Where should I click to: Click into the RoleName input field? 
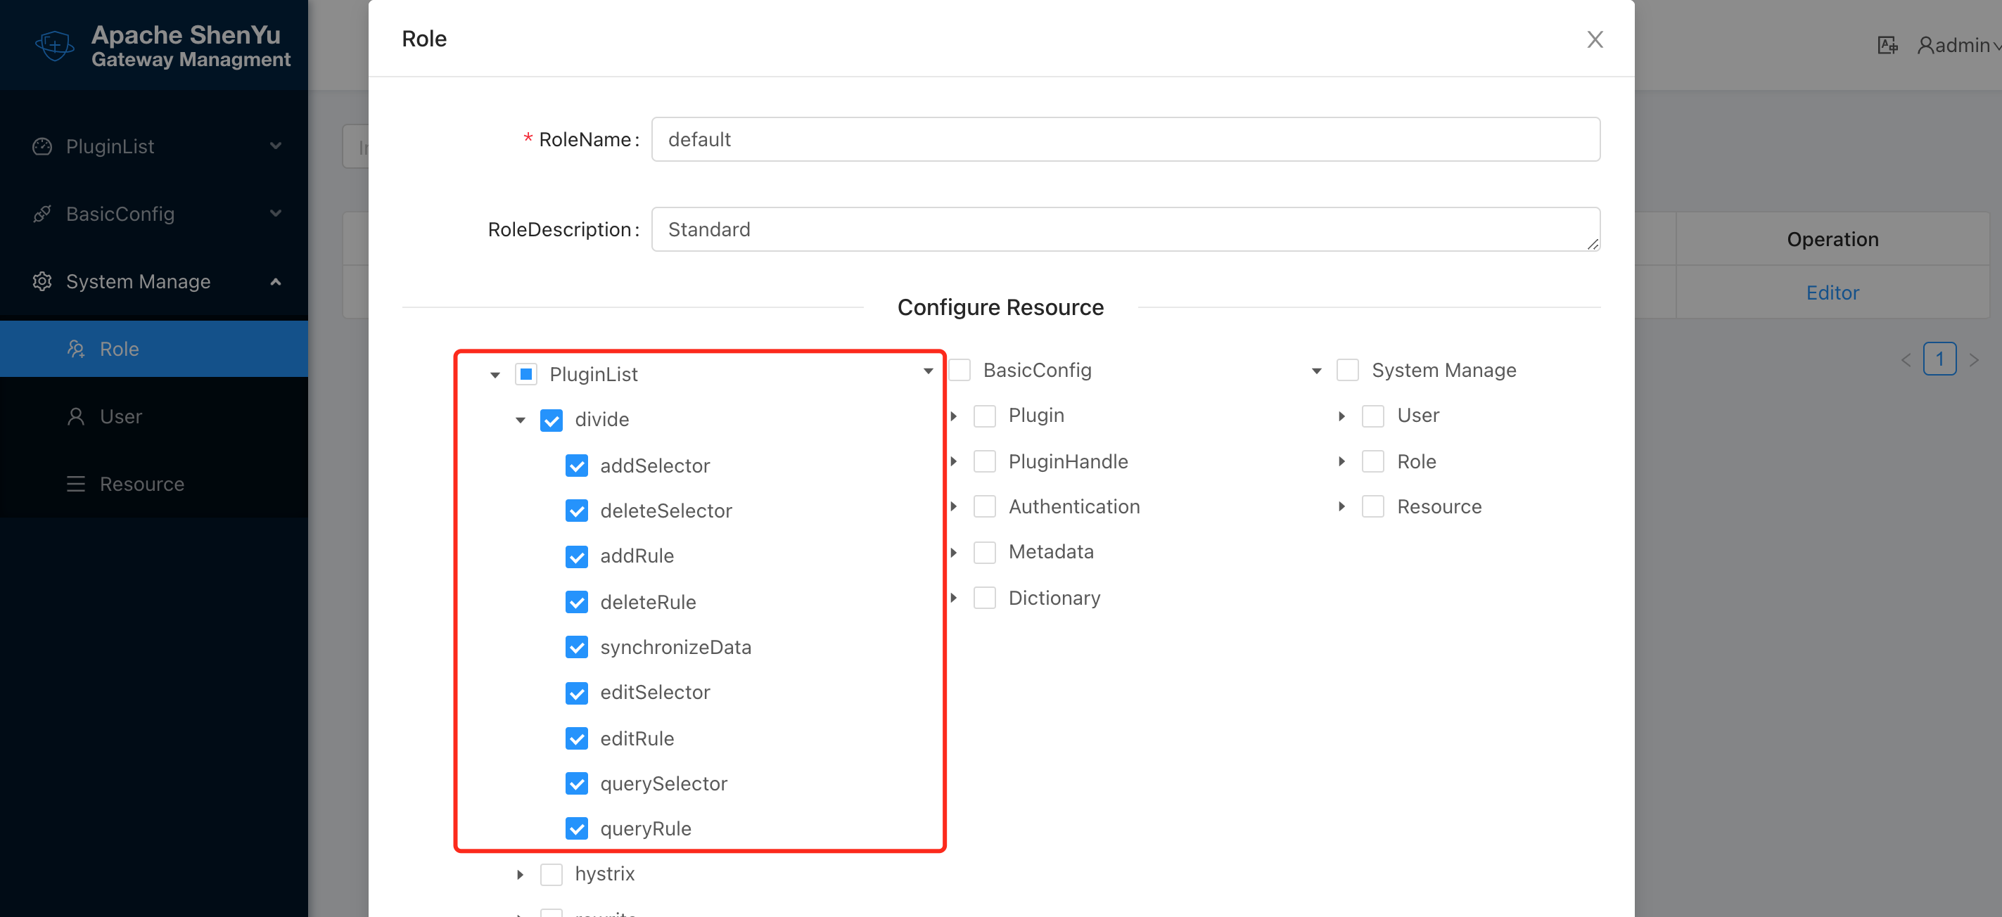click(1125, 139)
